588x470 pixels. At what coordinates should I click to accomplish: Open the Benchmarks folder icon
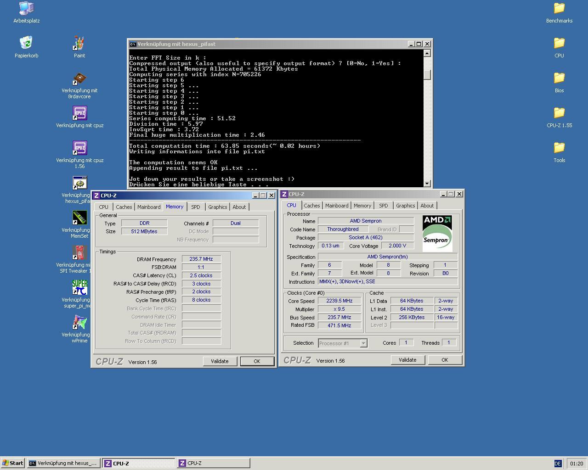pyautogui.click(x=559, y=8)
